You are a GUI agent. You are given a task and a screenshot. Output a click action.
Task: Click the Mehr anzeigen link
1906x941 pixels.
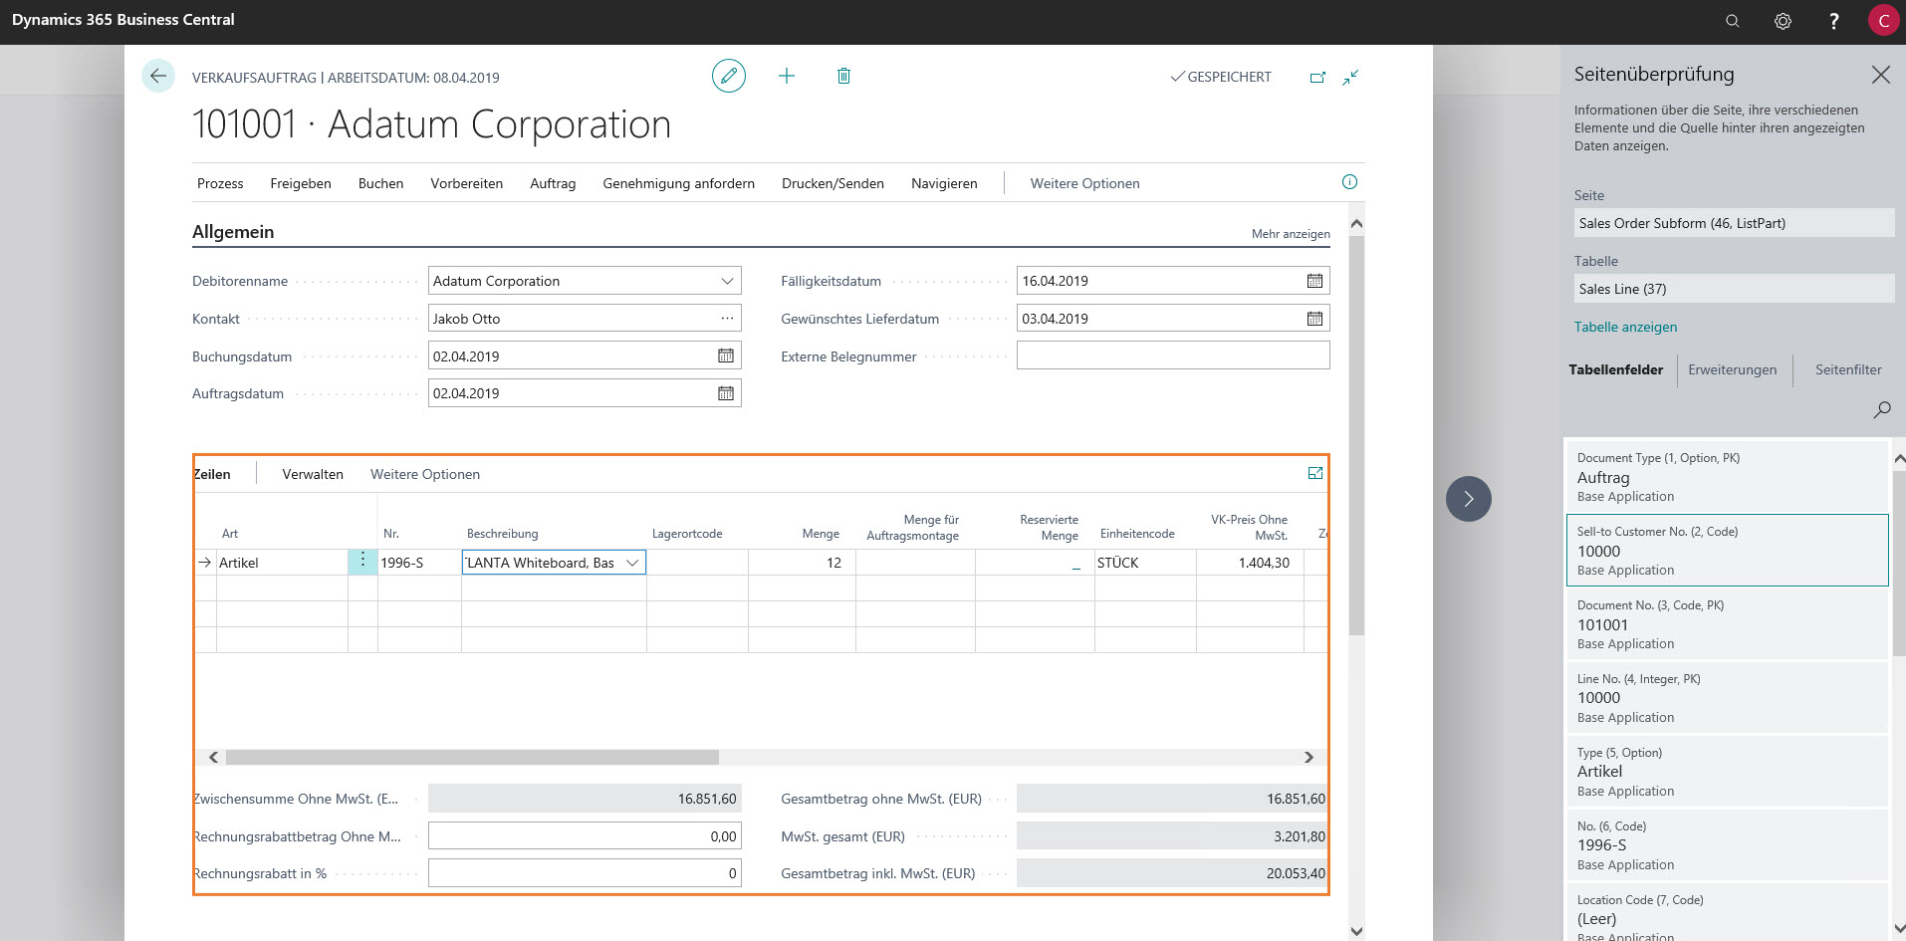coord(1291,234)
